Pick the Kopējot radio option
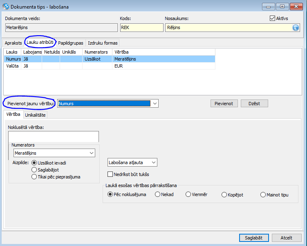307x246 pixels. pyautogui.click(x=224, y=195)
